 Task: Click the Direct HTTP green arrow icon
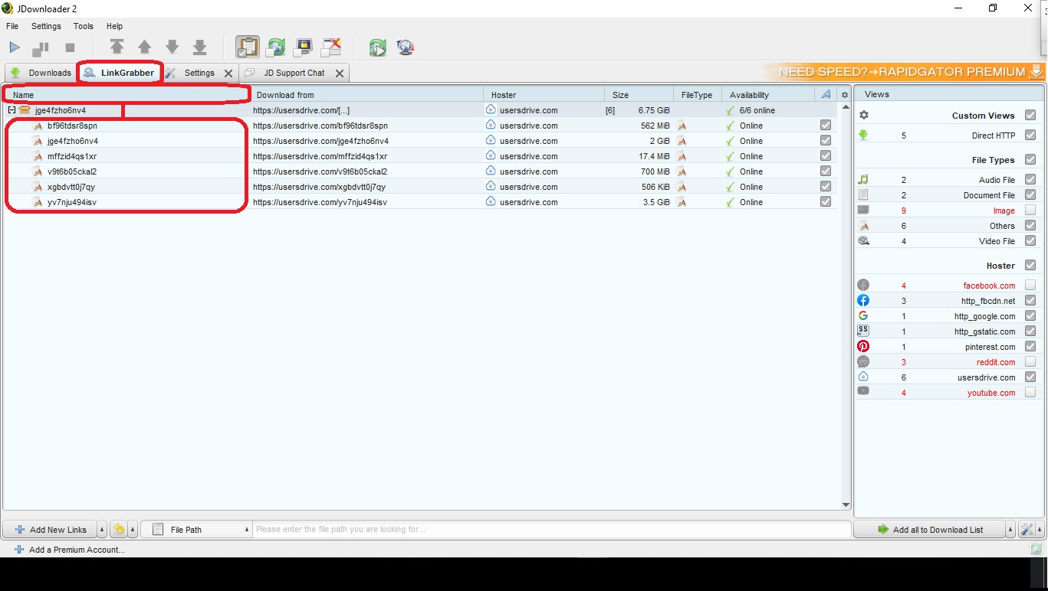tap(863, 136)
